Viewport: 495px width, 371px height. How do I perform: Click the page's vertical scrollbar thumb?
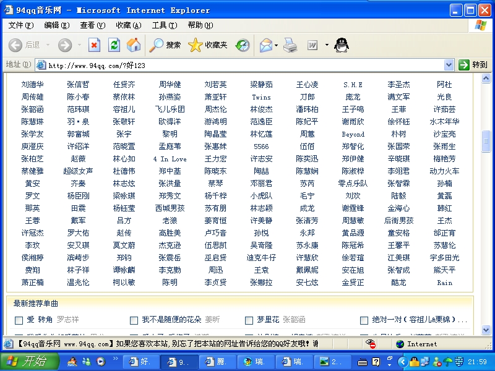click(x=486, y=139)
